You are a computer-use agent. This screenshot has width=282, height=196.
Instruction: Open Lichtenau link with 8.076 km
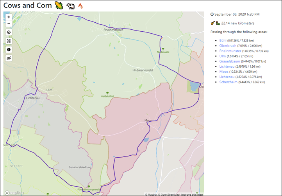(227, 77)
